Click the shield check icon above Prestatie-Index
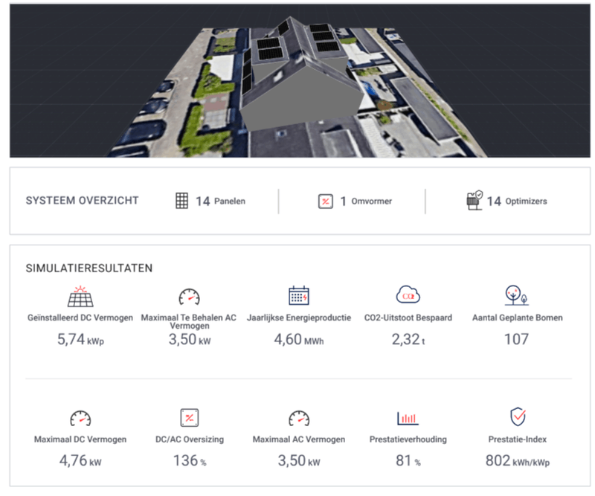 [518, 416]
